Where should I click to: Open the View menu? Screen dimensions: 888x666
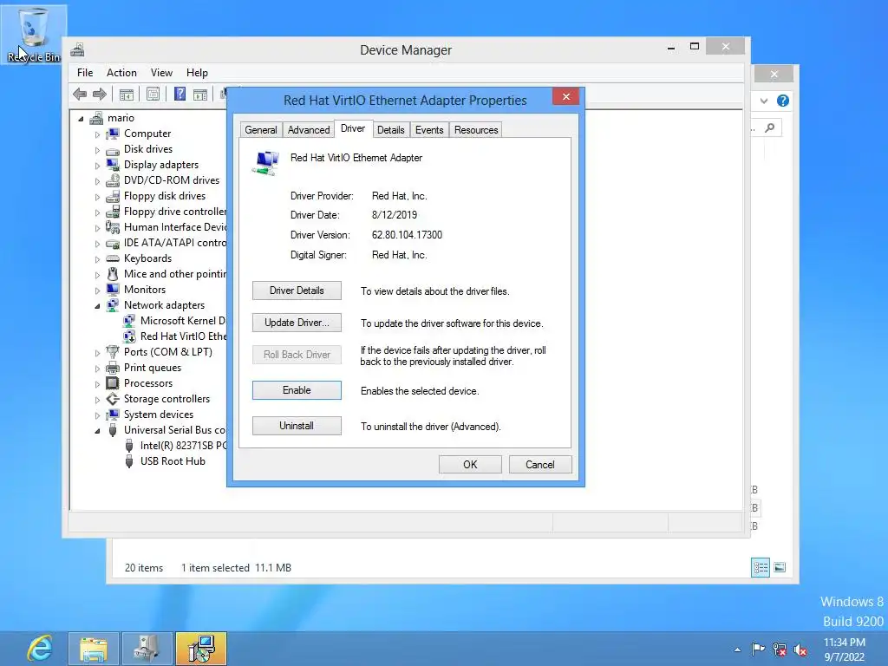click(161, 73)
